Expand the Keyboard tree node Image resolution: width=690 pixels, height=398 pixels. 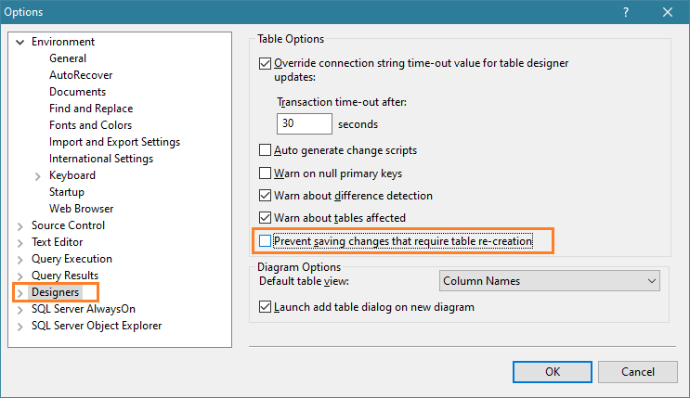pyautogui.click(x=38, y=175)
